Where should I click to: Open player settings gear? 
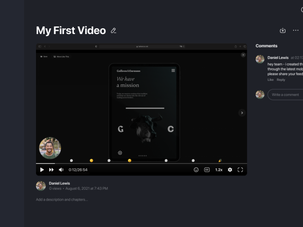[230, 170]
